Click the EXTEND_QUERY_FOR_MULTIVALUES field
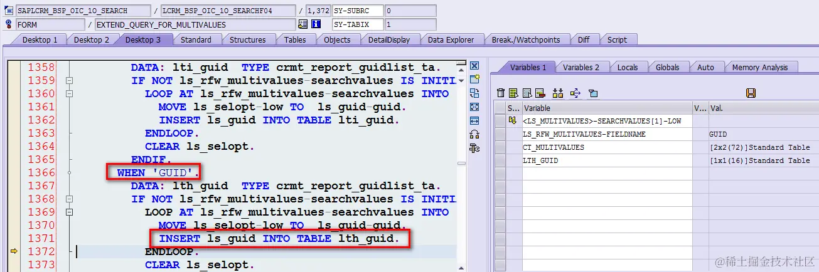 pos(195,24)
